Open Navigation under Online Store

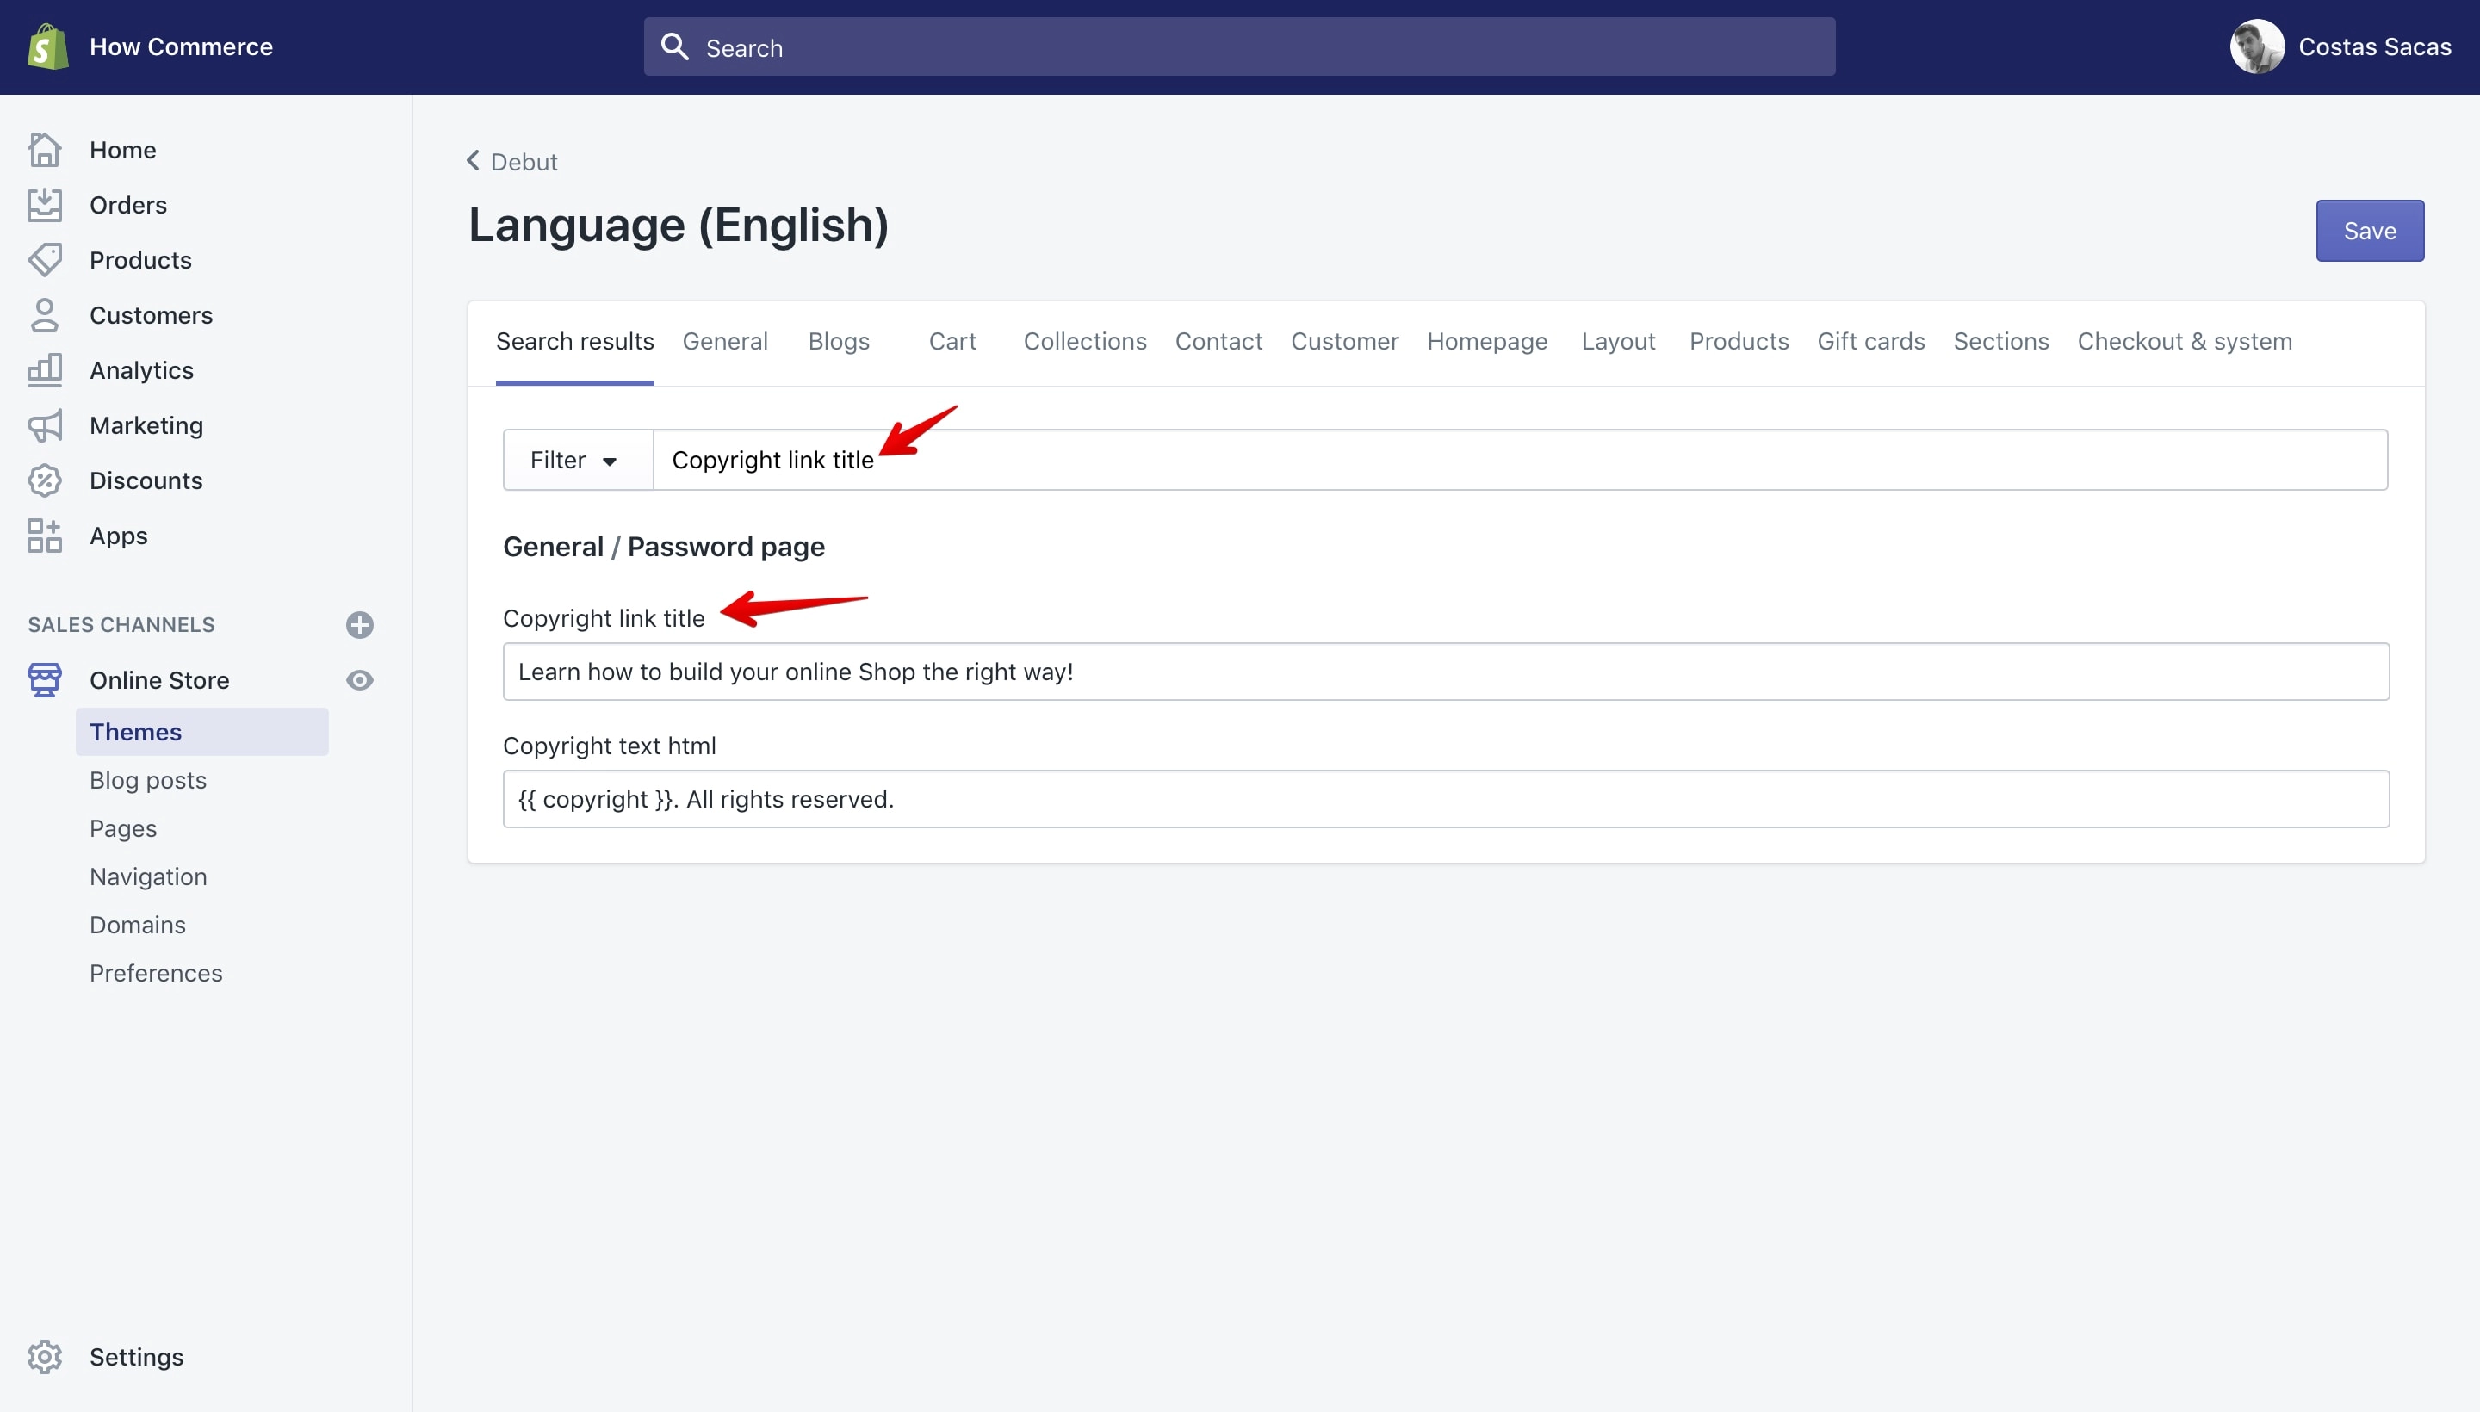[147, 876]
